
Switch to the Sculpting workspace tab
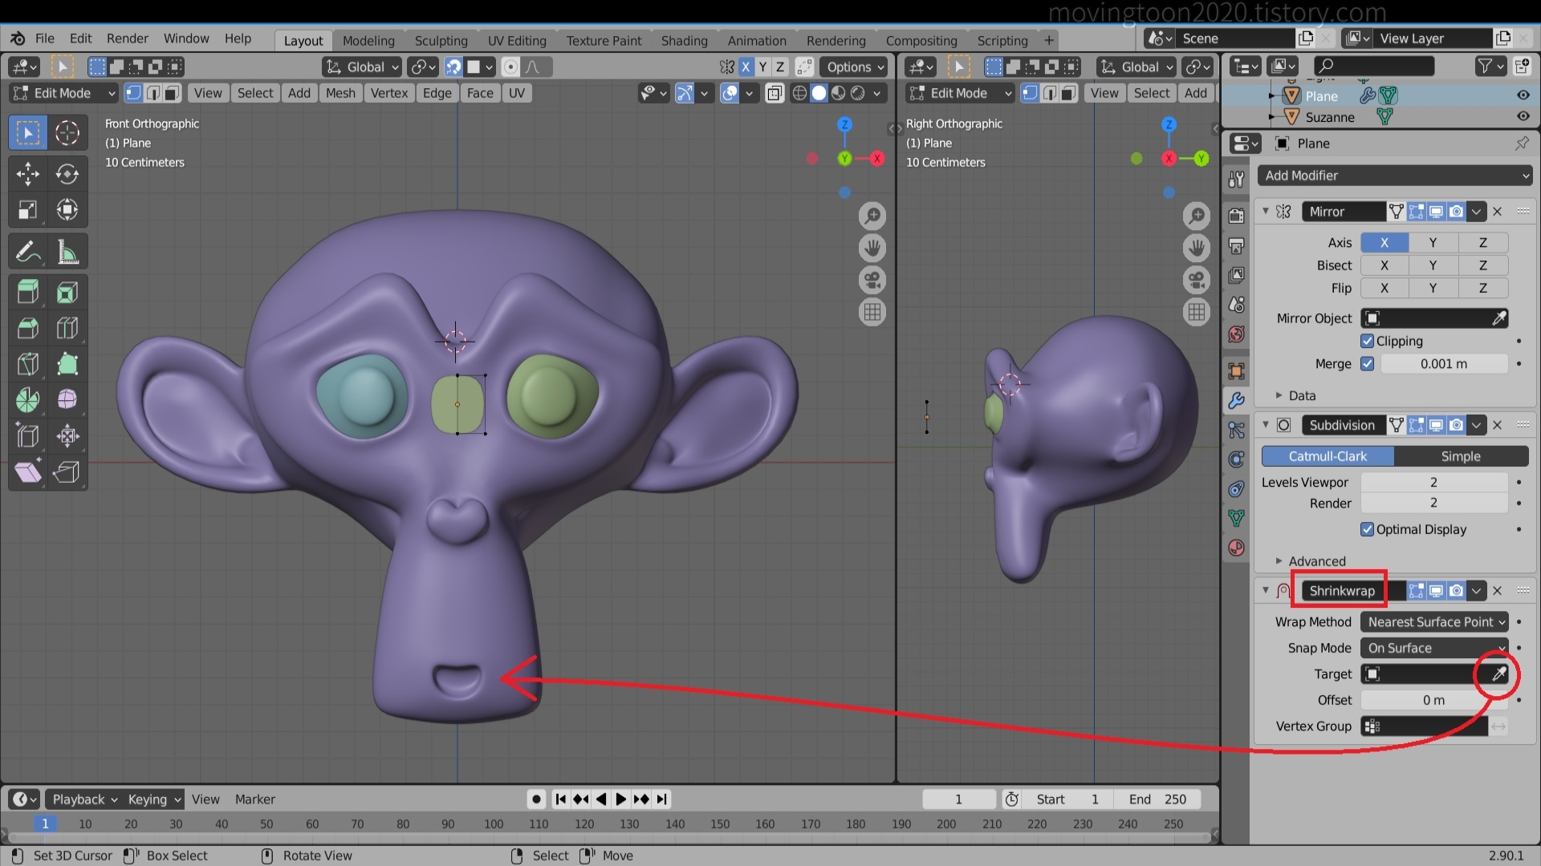[x=441, y=41]
